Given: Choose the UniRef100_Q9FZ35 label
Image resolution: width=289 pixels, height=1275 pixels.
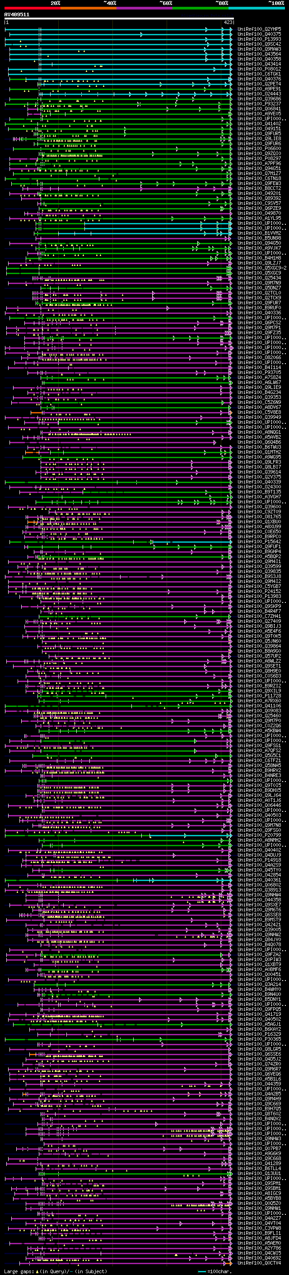Looking at the screenshot, I should 259,332.
